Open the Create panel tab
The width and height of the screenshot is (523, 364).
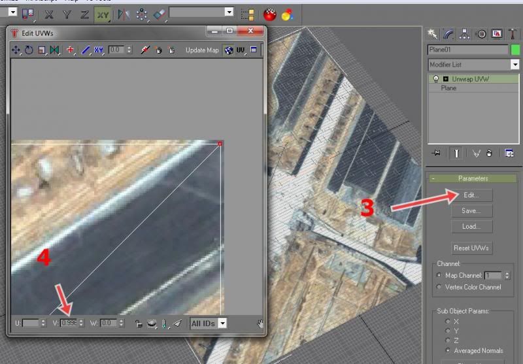tap(432, 34)
